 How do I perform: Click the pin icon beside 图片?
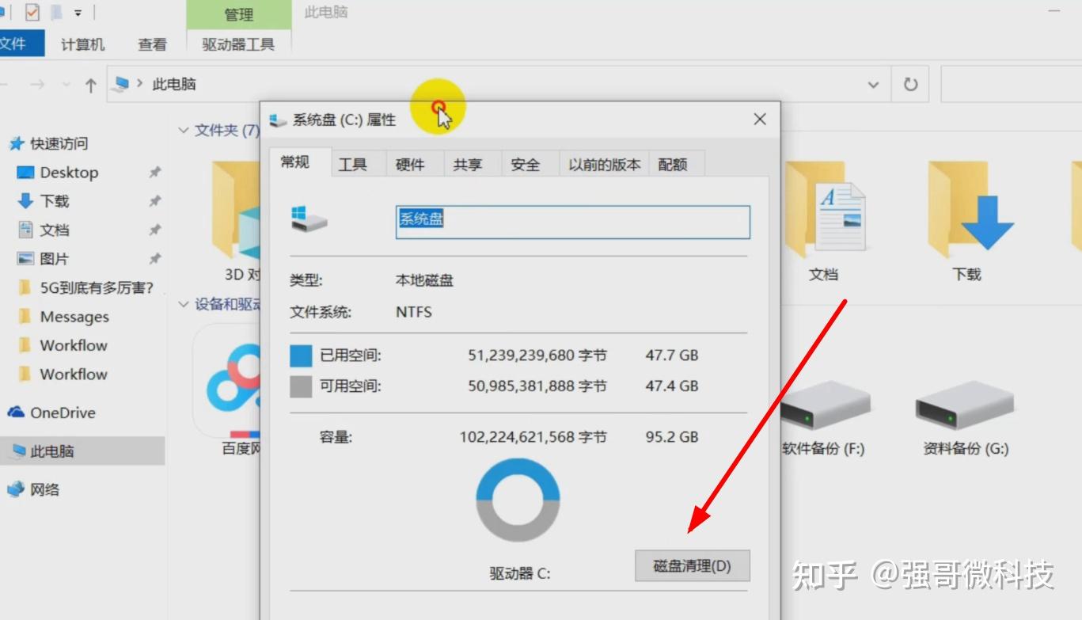(x=155, y=259)
